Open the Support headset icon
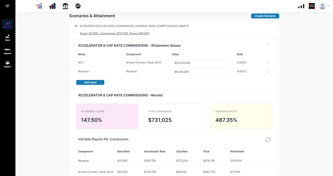The image size is (333, 176). pyautogui.click(x=7, y=64)
